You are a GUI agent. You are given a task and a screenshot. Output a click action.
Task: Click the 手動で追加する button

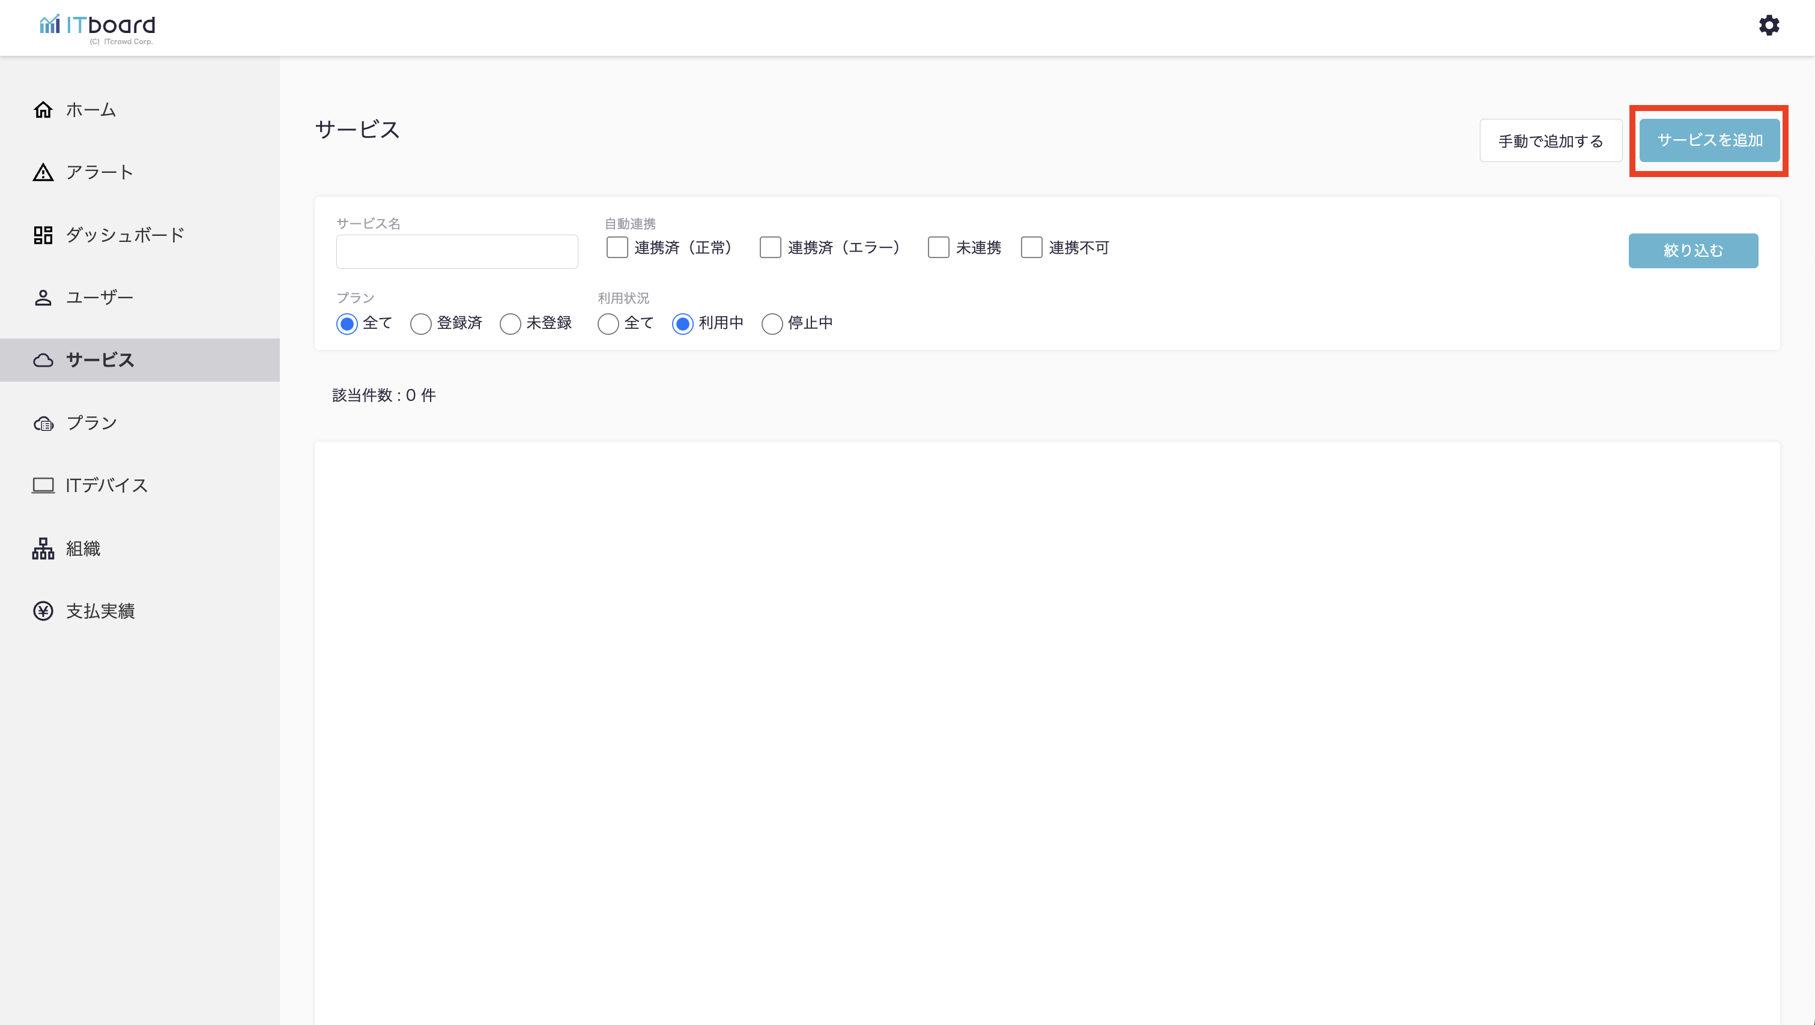1550,141
